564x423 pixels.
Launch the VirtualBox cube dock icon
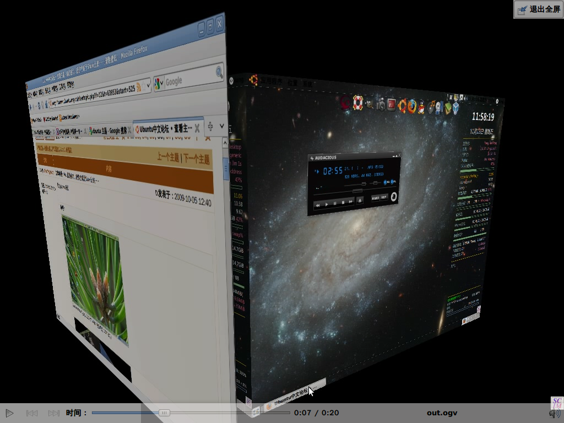pyautogui.click(x=455, y=109)
